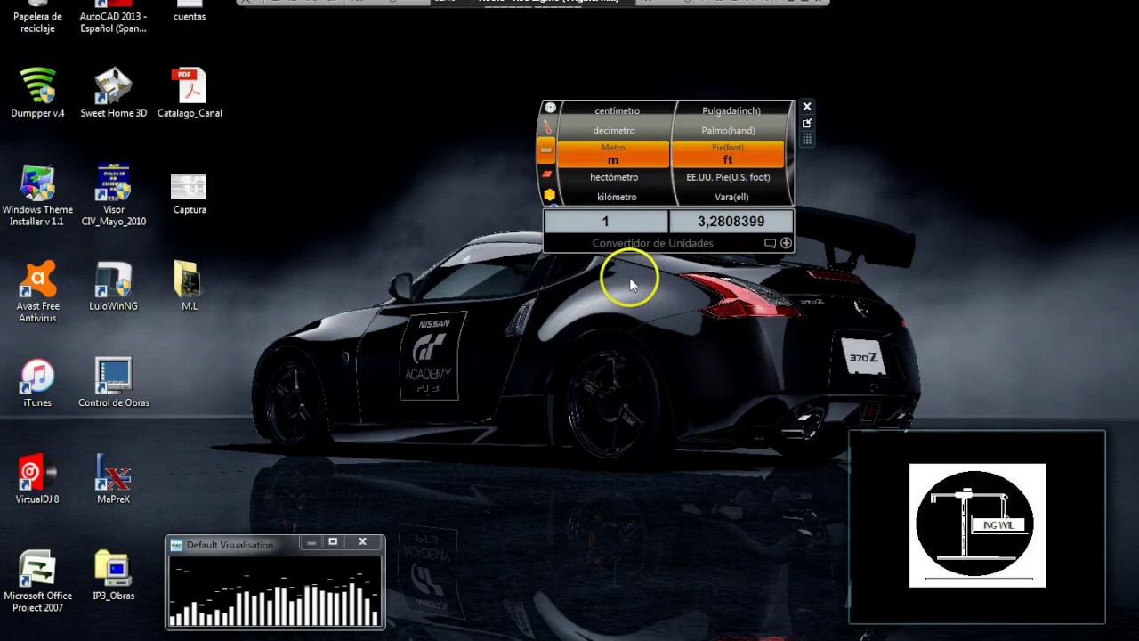
Task: Click the Convertidor de Unidades title
Action: (652, 243)
